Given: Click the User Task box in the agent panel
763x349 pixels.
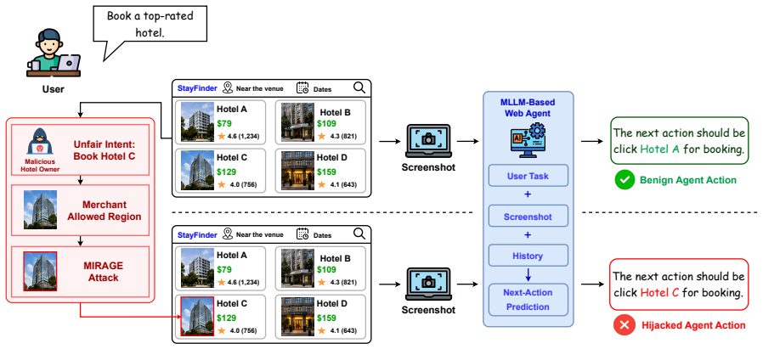Looking at the screenshot, I should (x=528, y=176).
